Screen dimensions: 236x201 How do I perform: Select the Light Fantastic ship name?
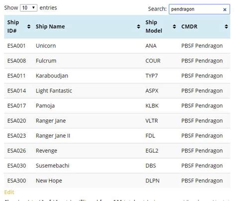pyautogui.click(x=54, y=91)
